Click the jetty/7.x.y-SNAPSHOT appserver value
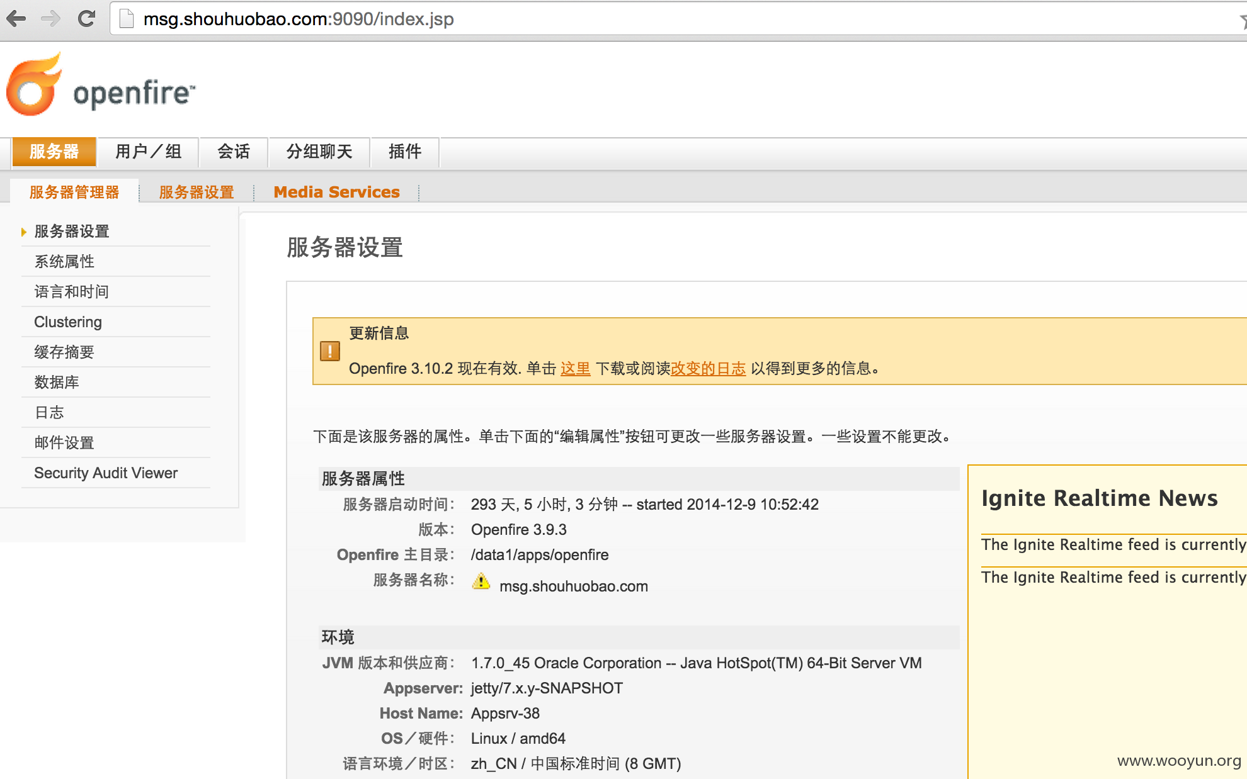 (547, 688)
